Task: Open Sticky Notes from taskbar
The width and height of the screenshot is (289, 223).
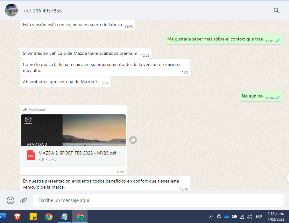Action: coord(33,217)
